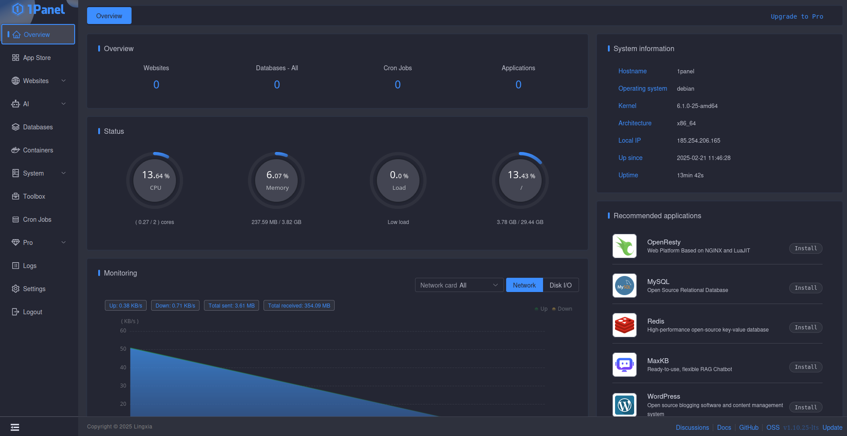Click the Databases stack icon in sidebar
This screenshot has height=436, width=847.
(x=16, y=127)
